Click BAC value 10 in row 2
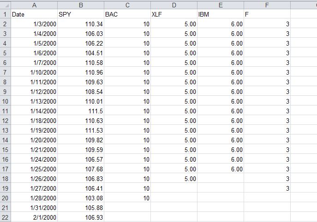Image resolution: width=317 pixels, height=222 pixels. coord(127,24)
